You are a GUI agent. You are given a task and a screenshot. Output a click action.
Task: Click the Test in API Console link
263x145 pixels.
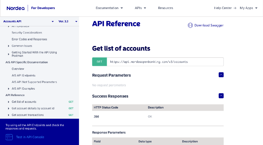point(30,137)
